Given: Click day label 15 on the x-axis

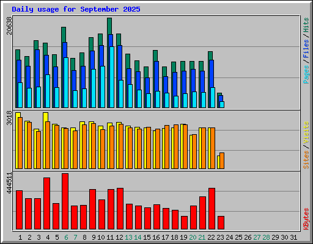Looking at the screenshot, I should tap(147, 237).
